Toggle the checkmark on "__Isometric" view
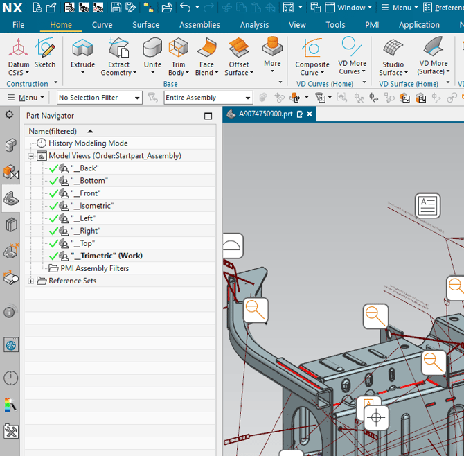 click(53, 206)
